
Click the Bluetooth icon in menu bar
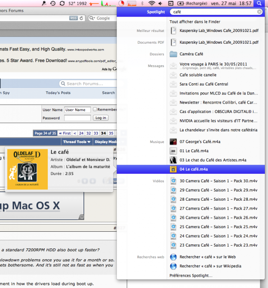pos(142,3)
